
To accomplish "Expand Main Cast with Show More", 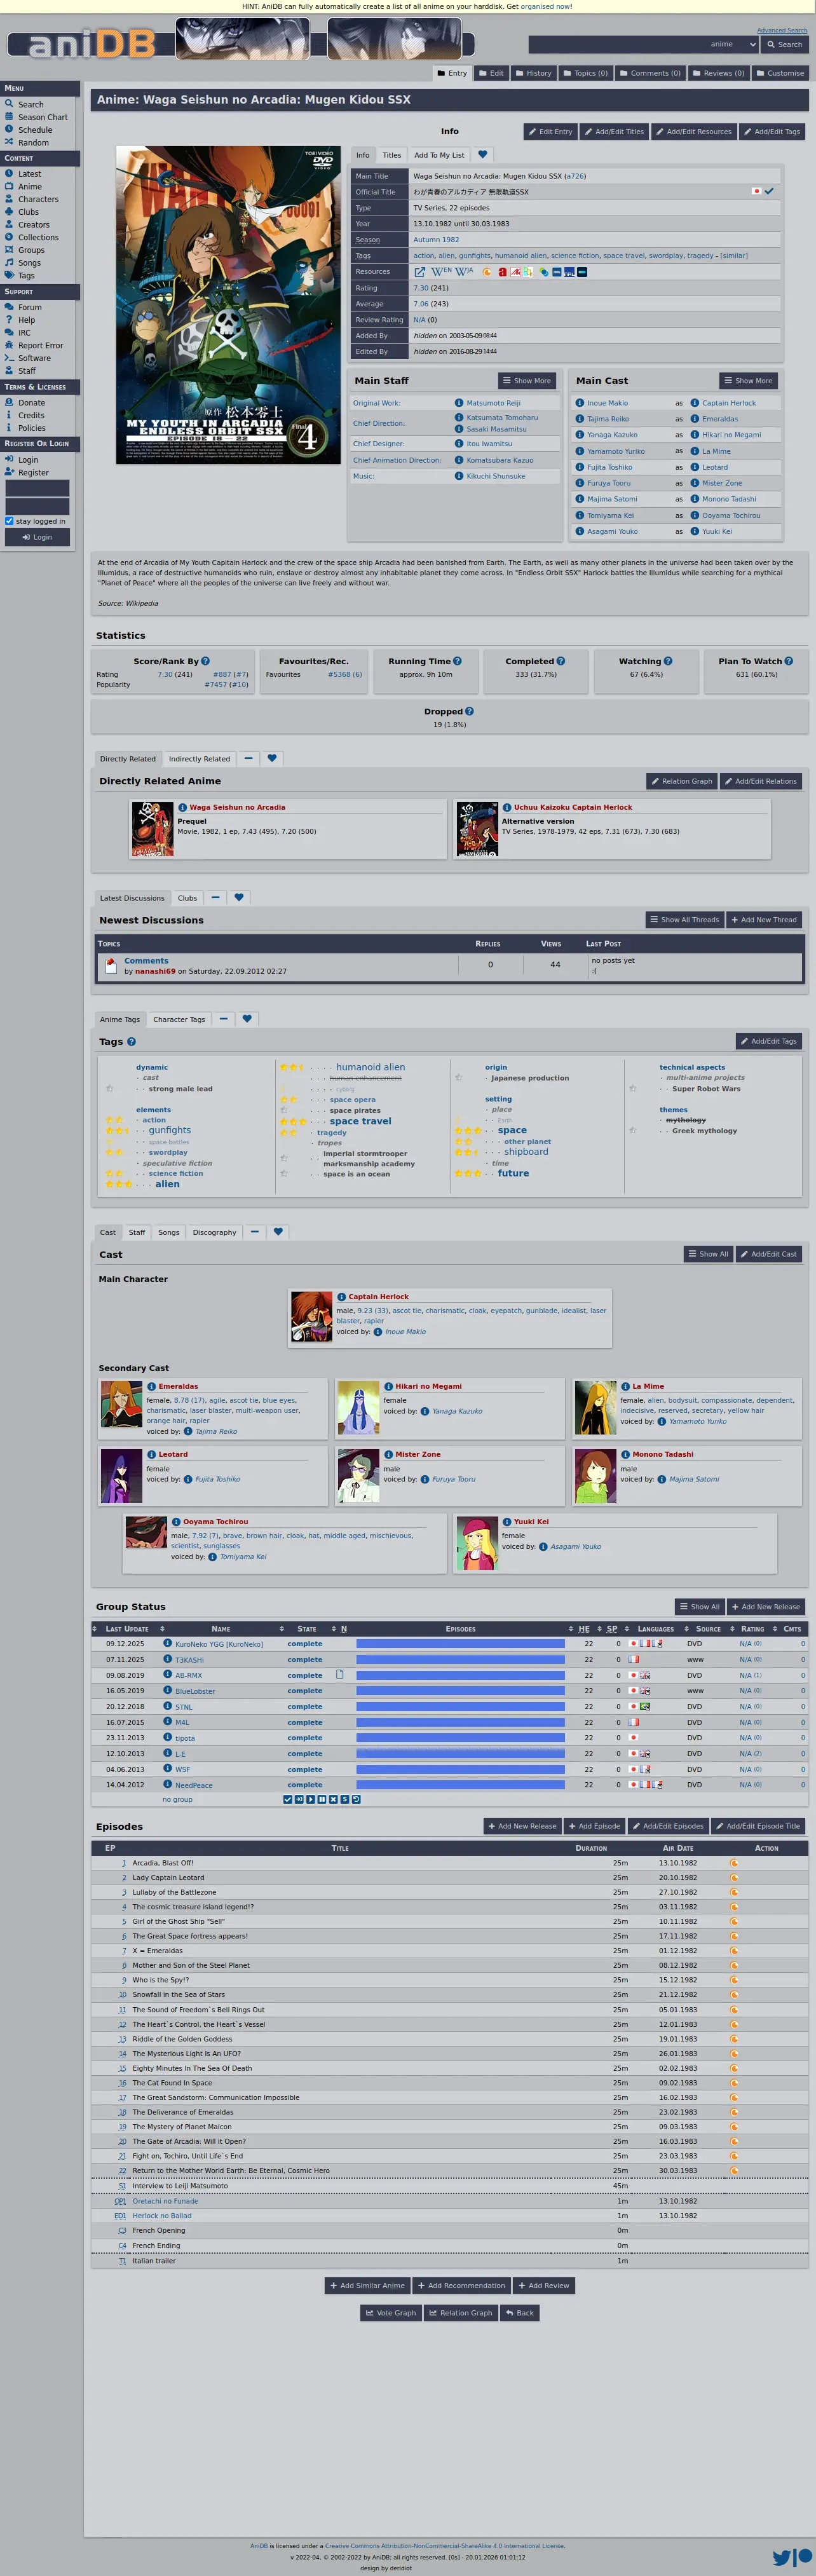I will click(x=748, y=381).
